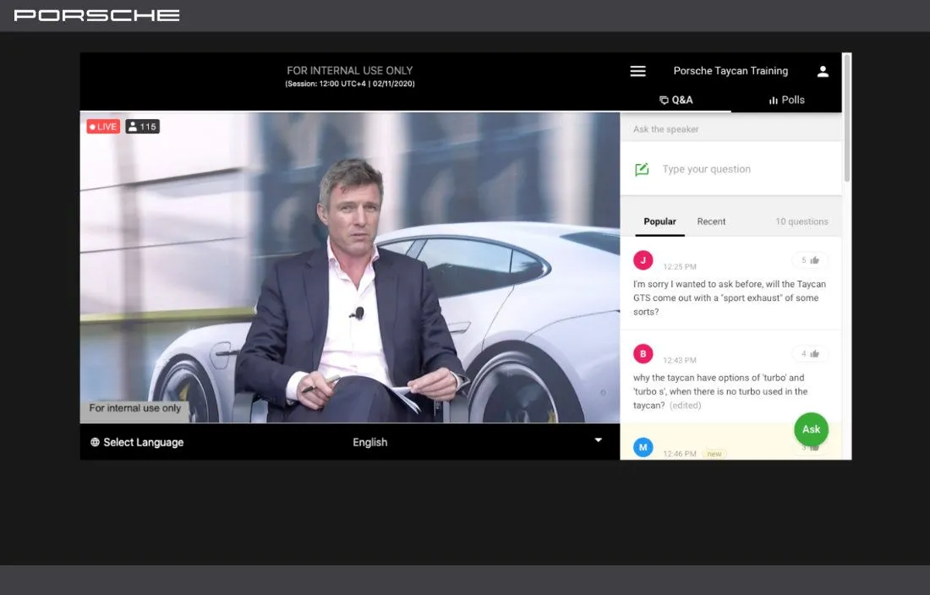
Task: Click the turbo options question text
Action: (x=720, y=391)
